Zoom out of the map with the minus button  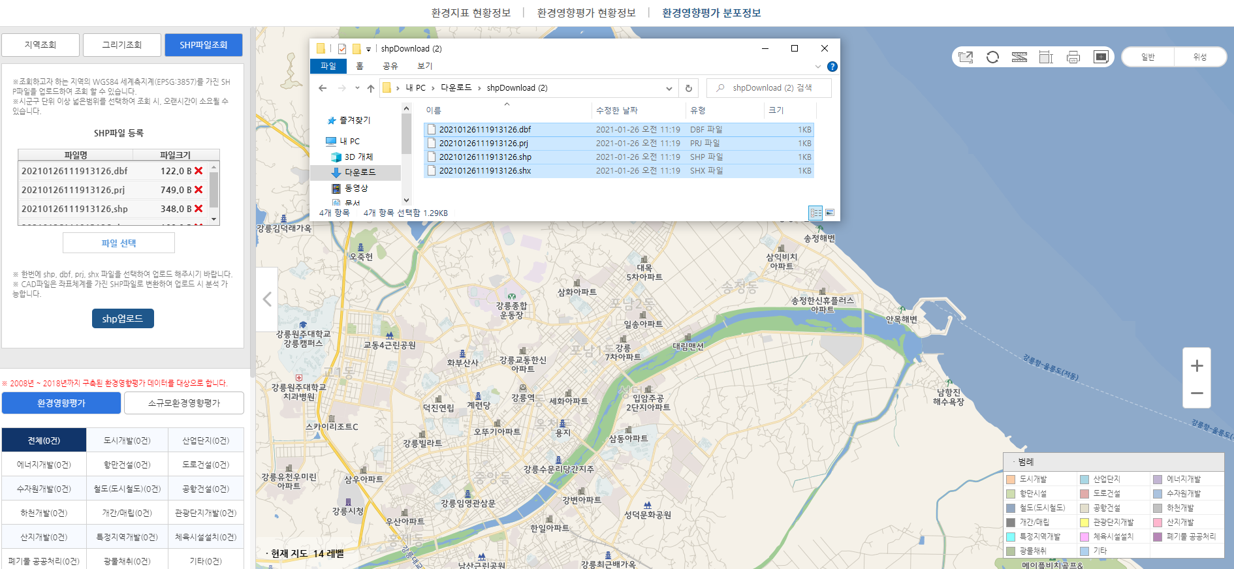pyautogui.click(x=1197, y=393)
